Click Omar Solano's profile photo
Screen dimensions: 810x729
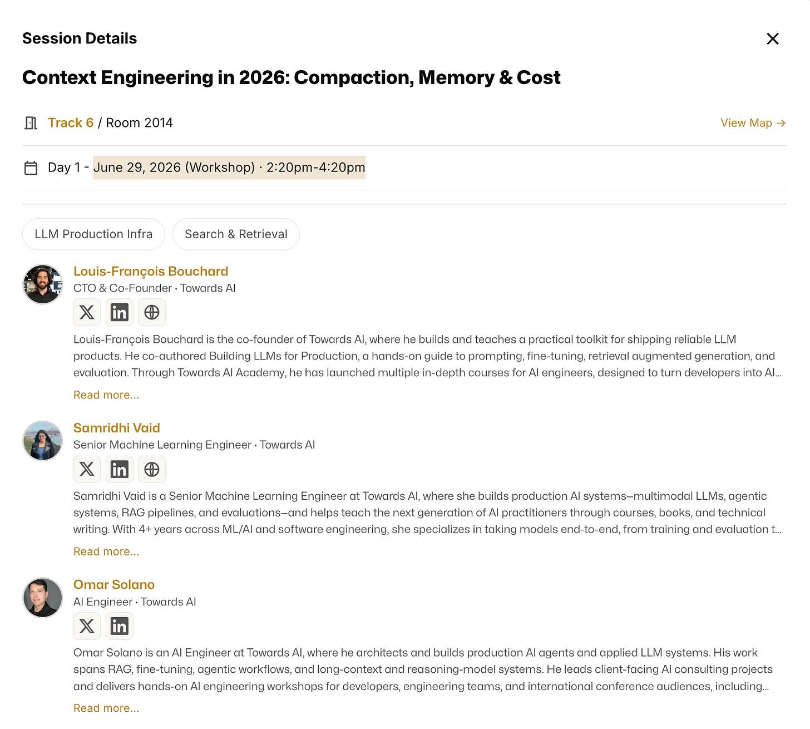(43, 598)
